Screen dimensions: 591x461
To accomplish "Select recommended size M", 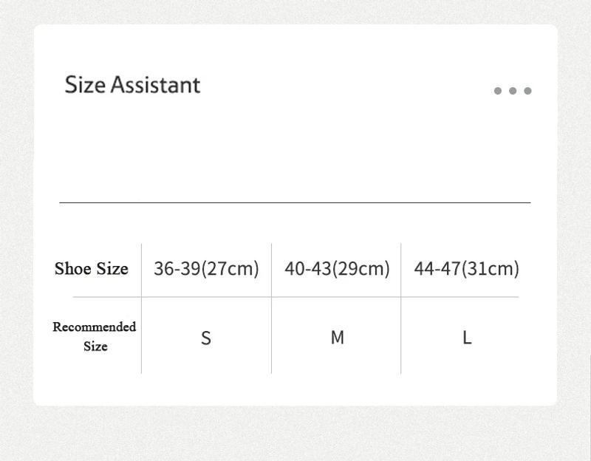I will pos(337,338).
